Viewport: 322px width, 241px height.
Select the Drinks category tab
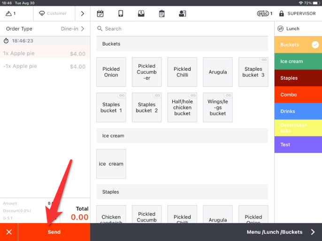pyautogui.click(x=298, y=111)
